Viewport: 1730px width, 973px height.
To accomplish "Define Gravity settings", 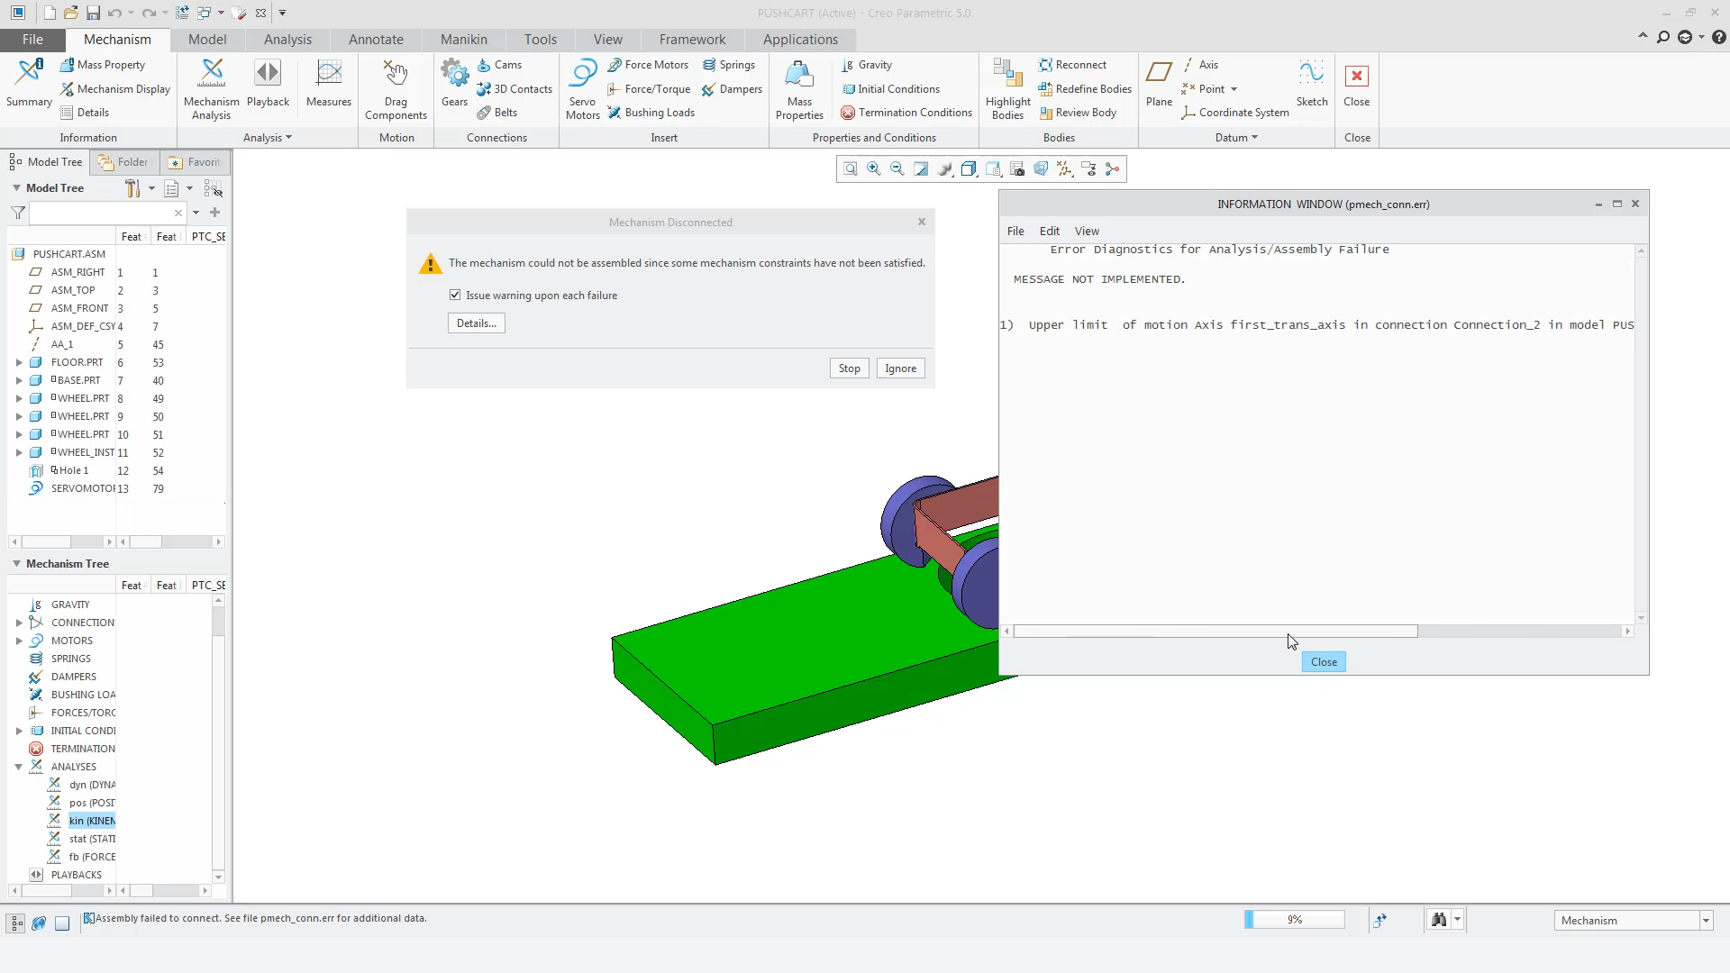I will (866, 65).
